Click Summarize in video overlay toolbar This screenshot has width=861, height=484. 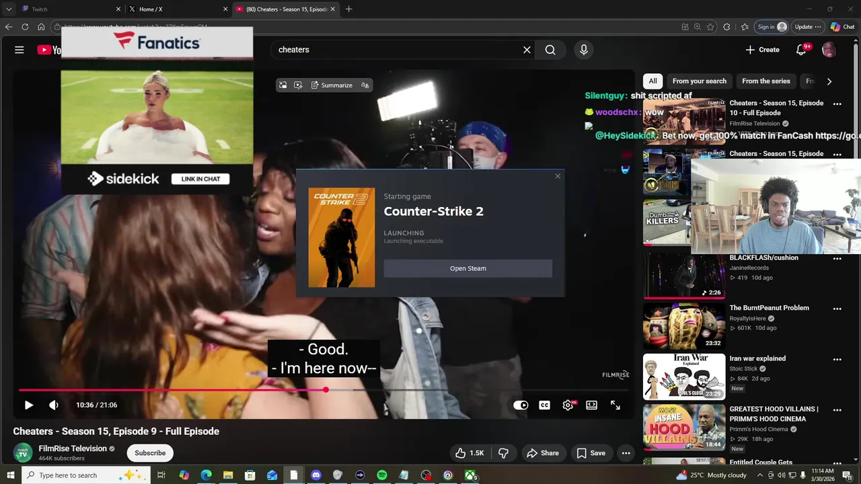tap(332, 85)
